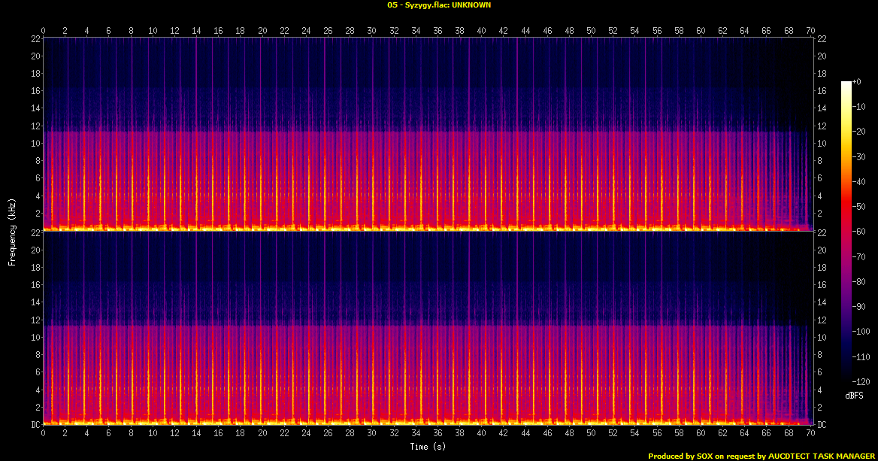Screen dimensions: 878x461
Task: Click the '30' tick on the bottom time axis
Action: [371, 434]
